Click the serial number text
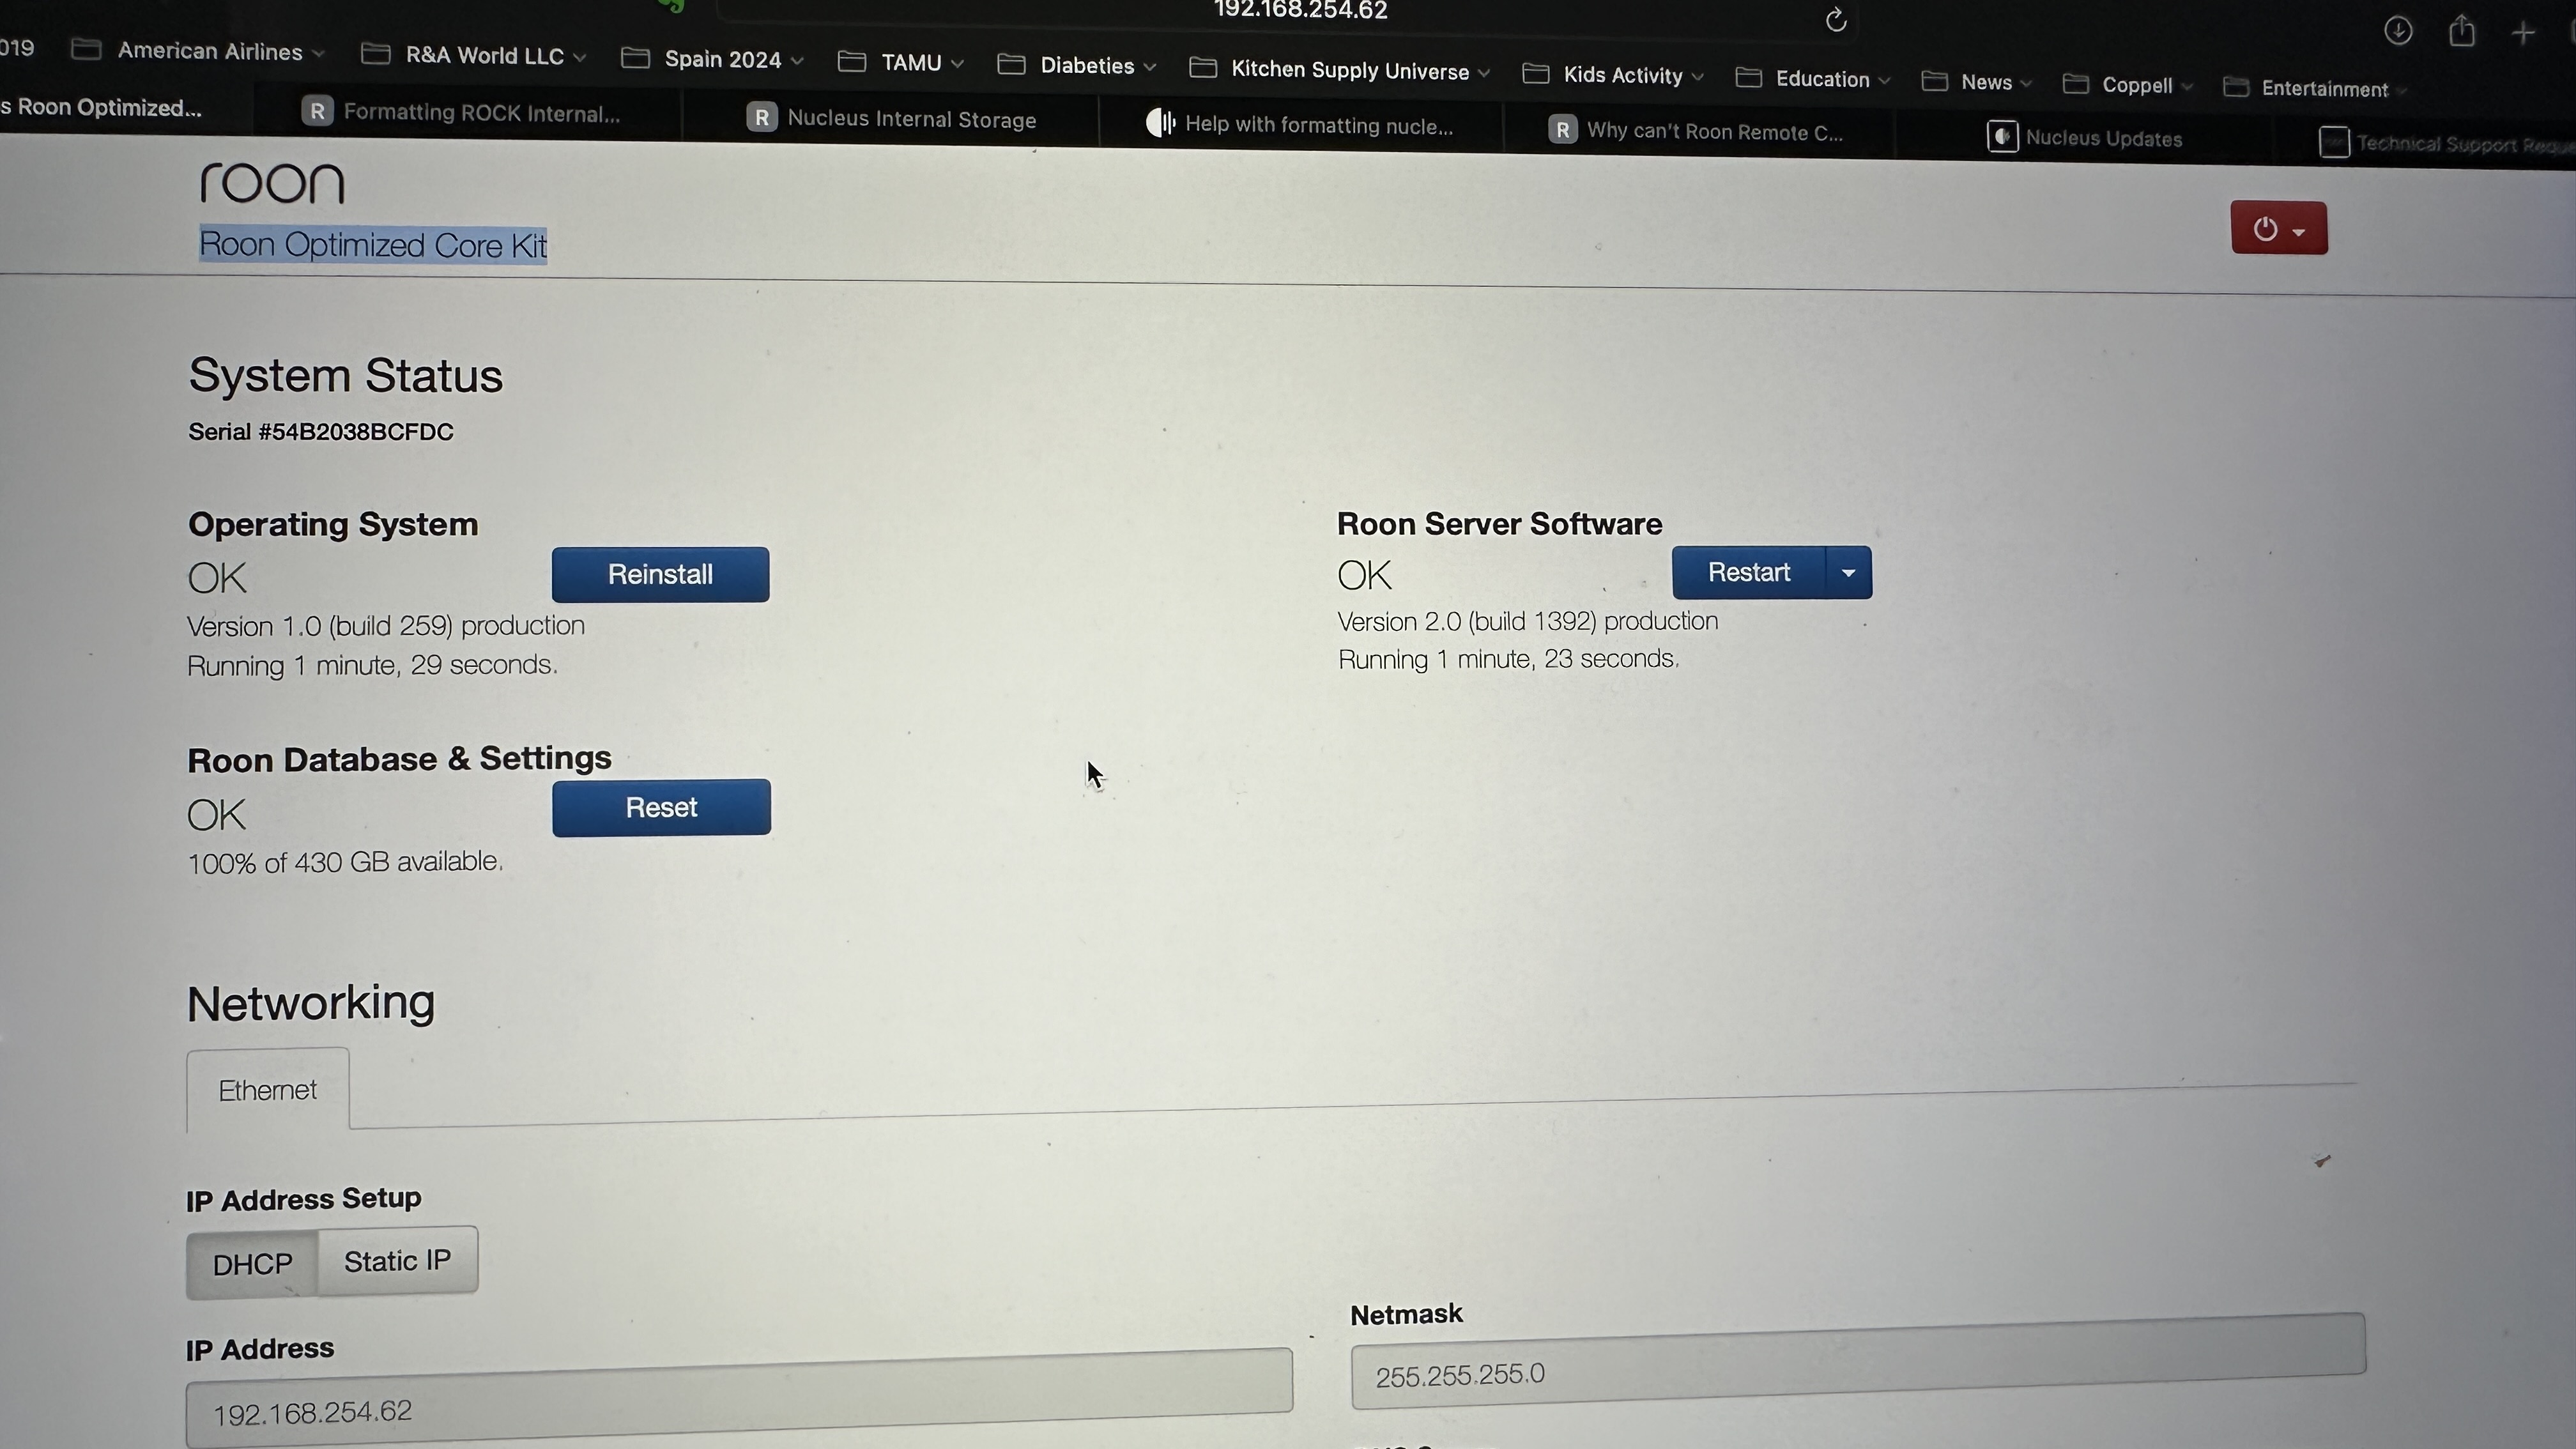2576x1449 pixels. click(321, 432)
